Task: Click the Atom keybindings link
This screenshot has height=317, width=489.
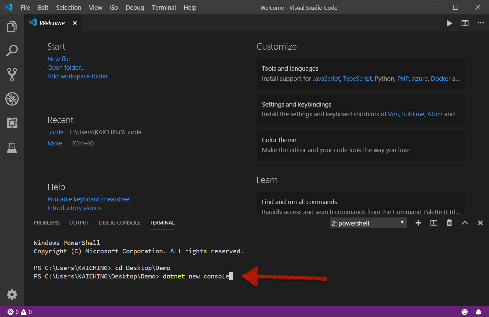Action: pos(435,114)
